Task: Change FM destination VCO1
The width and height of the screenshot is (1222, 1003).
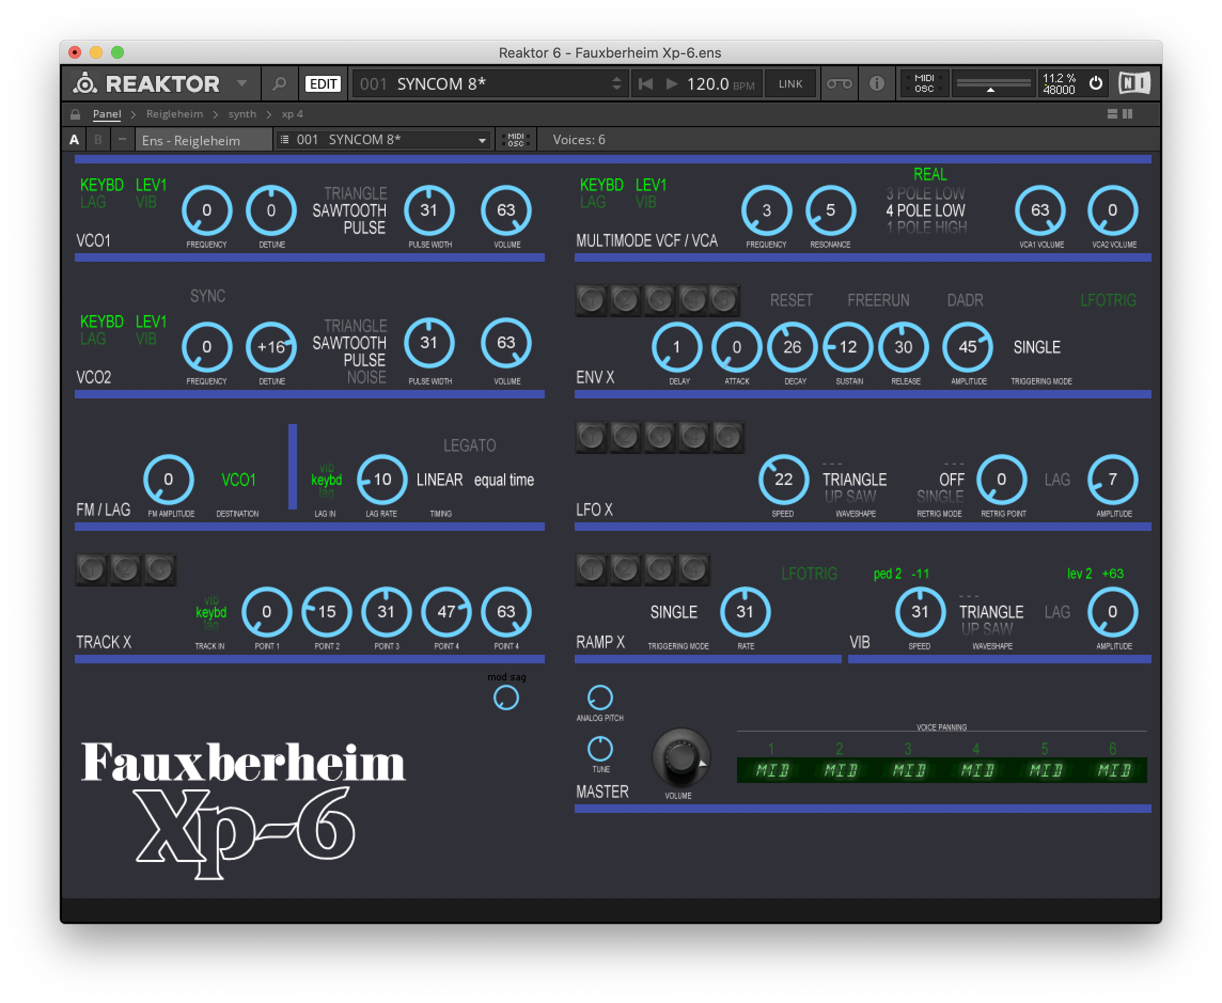Action: click(x=238, y=480)
